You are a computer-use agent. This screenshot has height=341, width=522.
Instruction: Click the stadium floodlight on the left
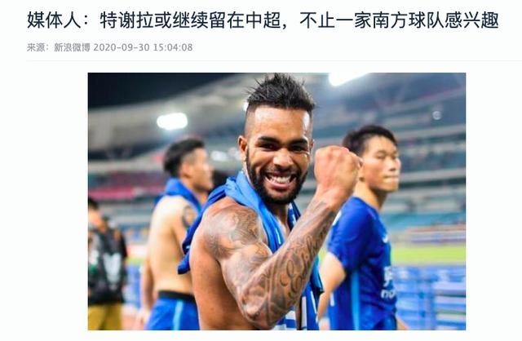(172, 122)
